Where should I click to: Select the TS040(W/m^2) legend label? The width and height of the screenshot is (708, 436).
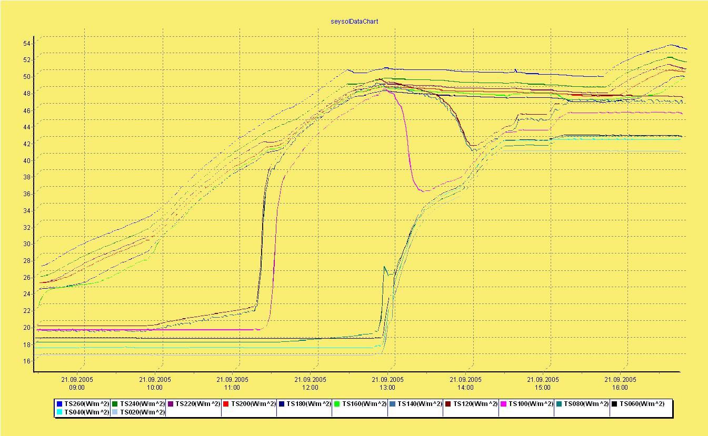point(87,412)
